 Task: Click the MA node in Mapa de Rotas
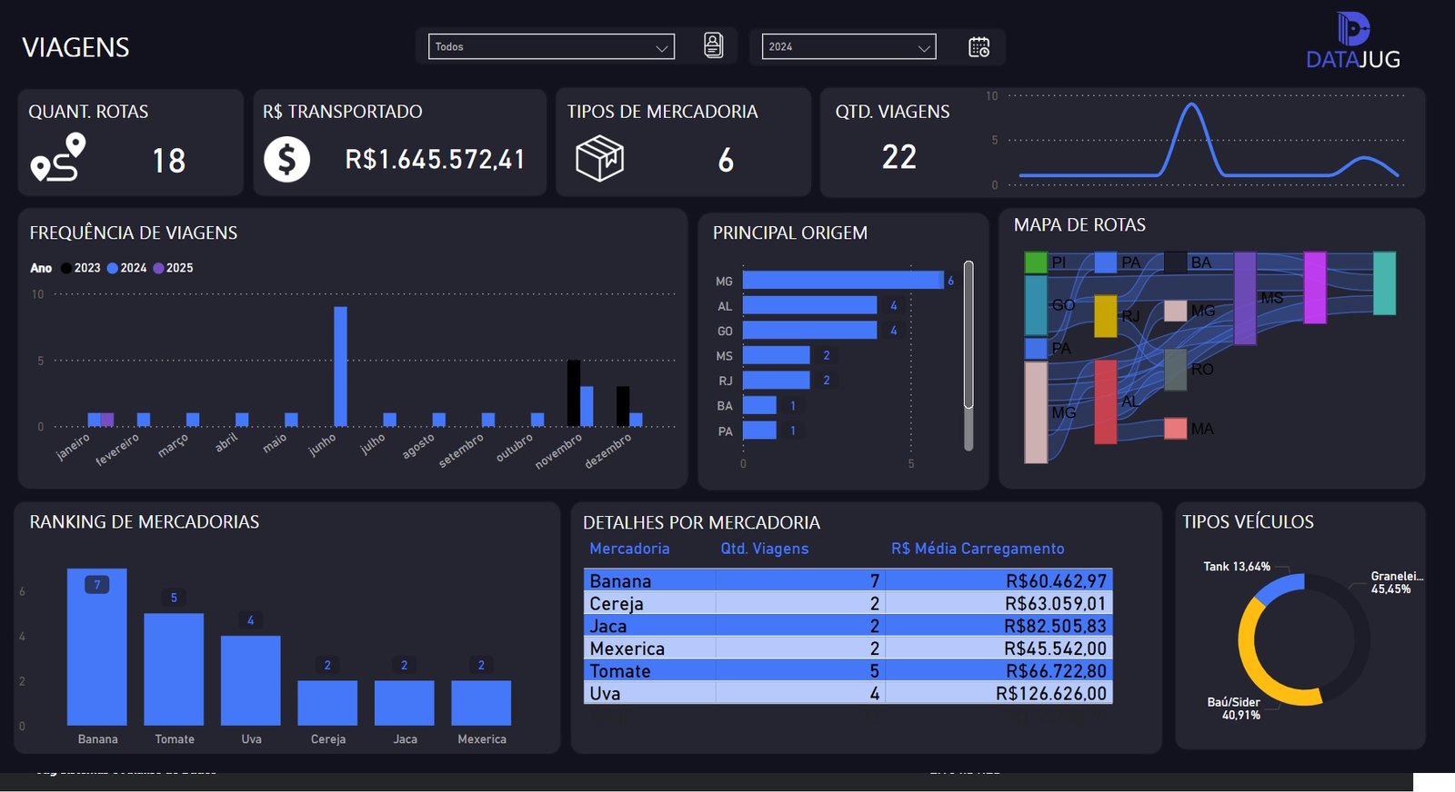1175,429
